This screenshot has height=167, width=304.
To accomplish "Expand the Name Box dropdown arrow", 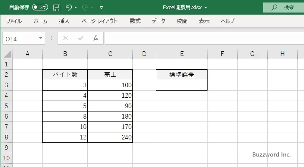I will 41,38.
